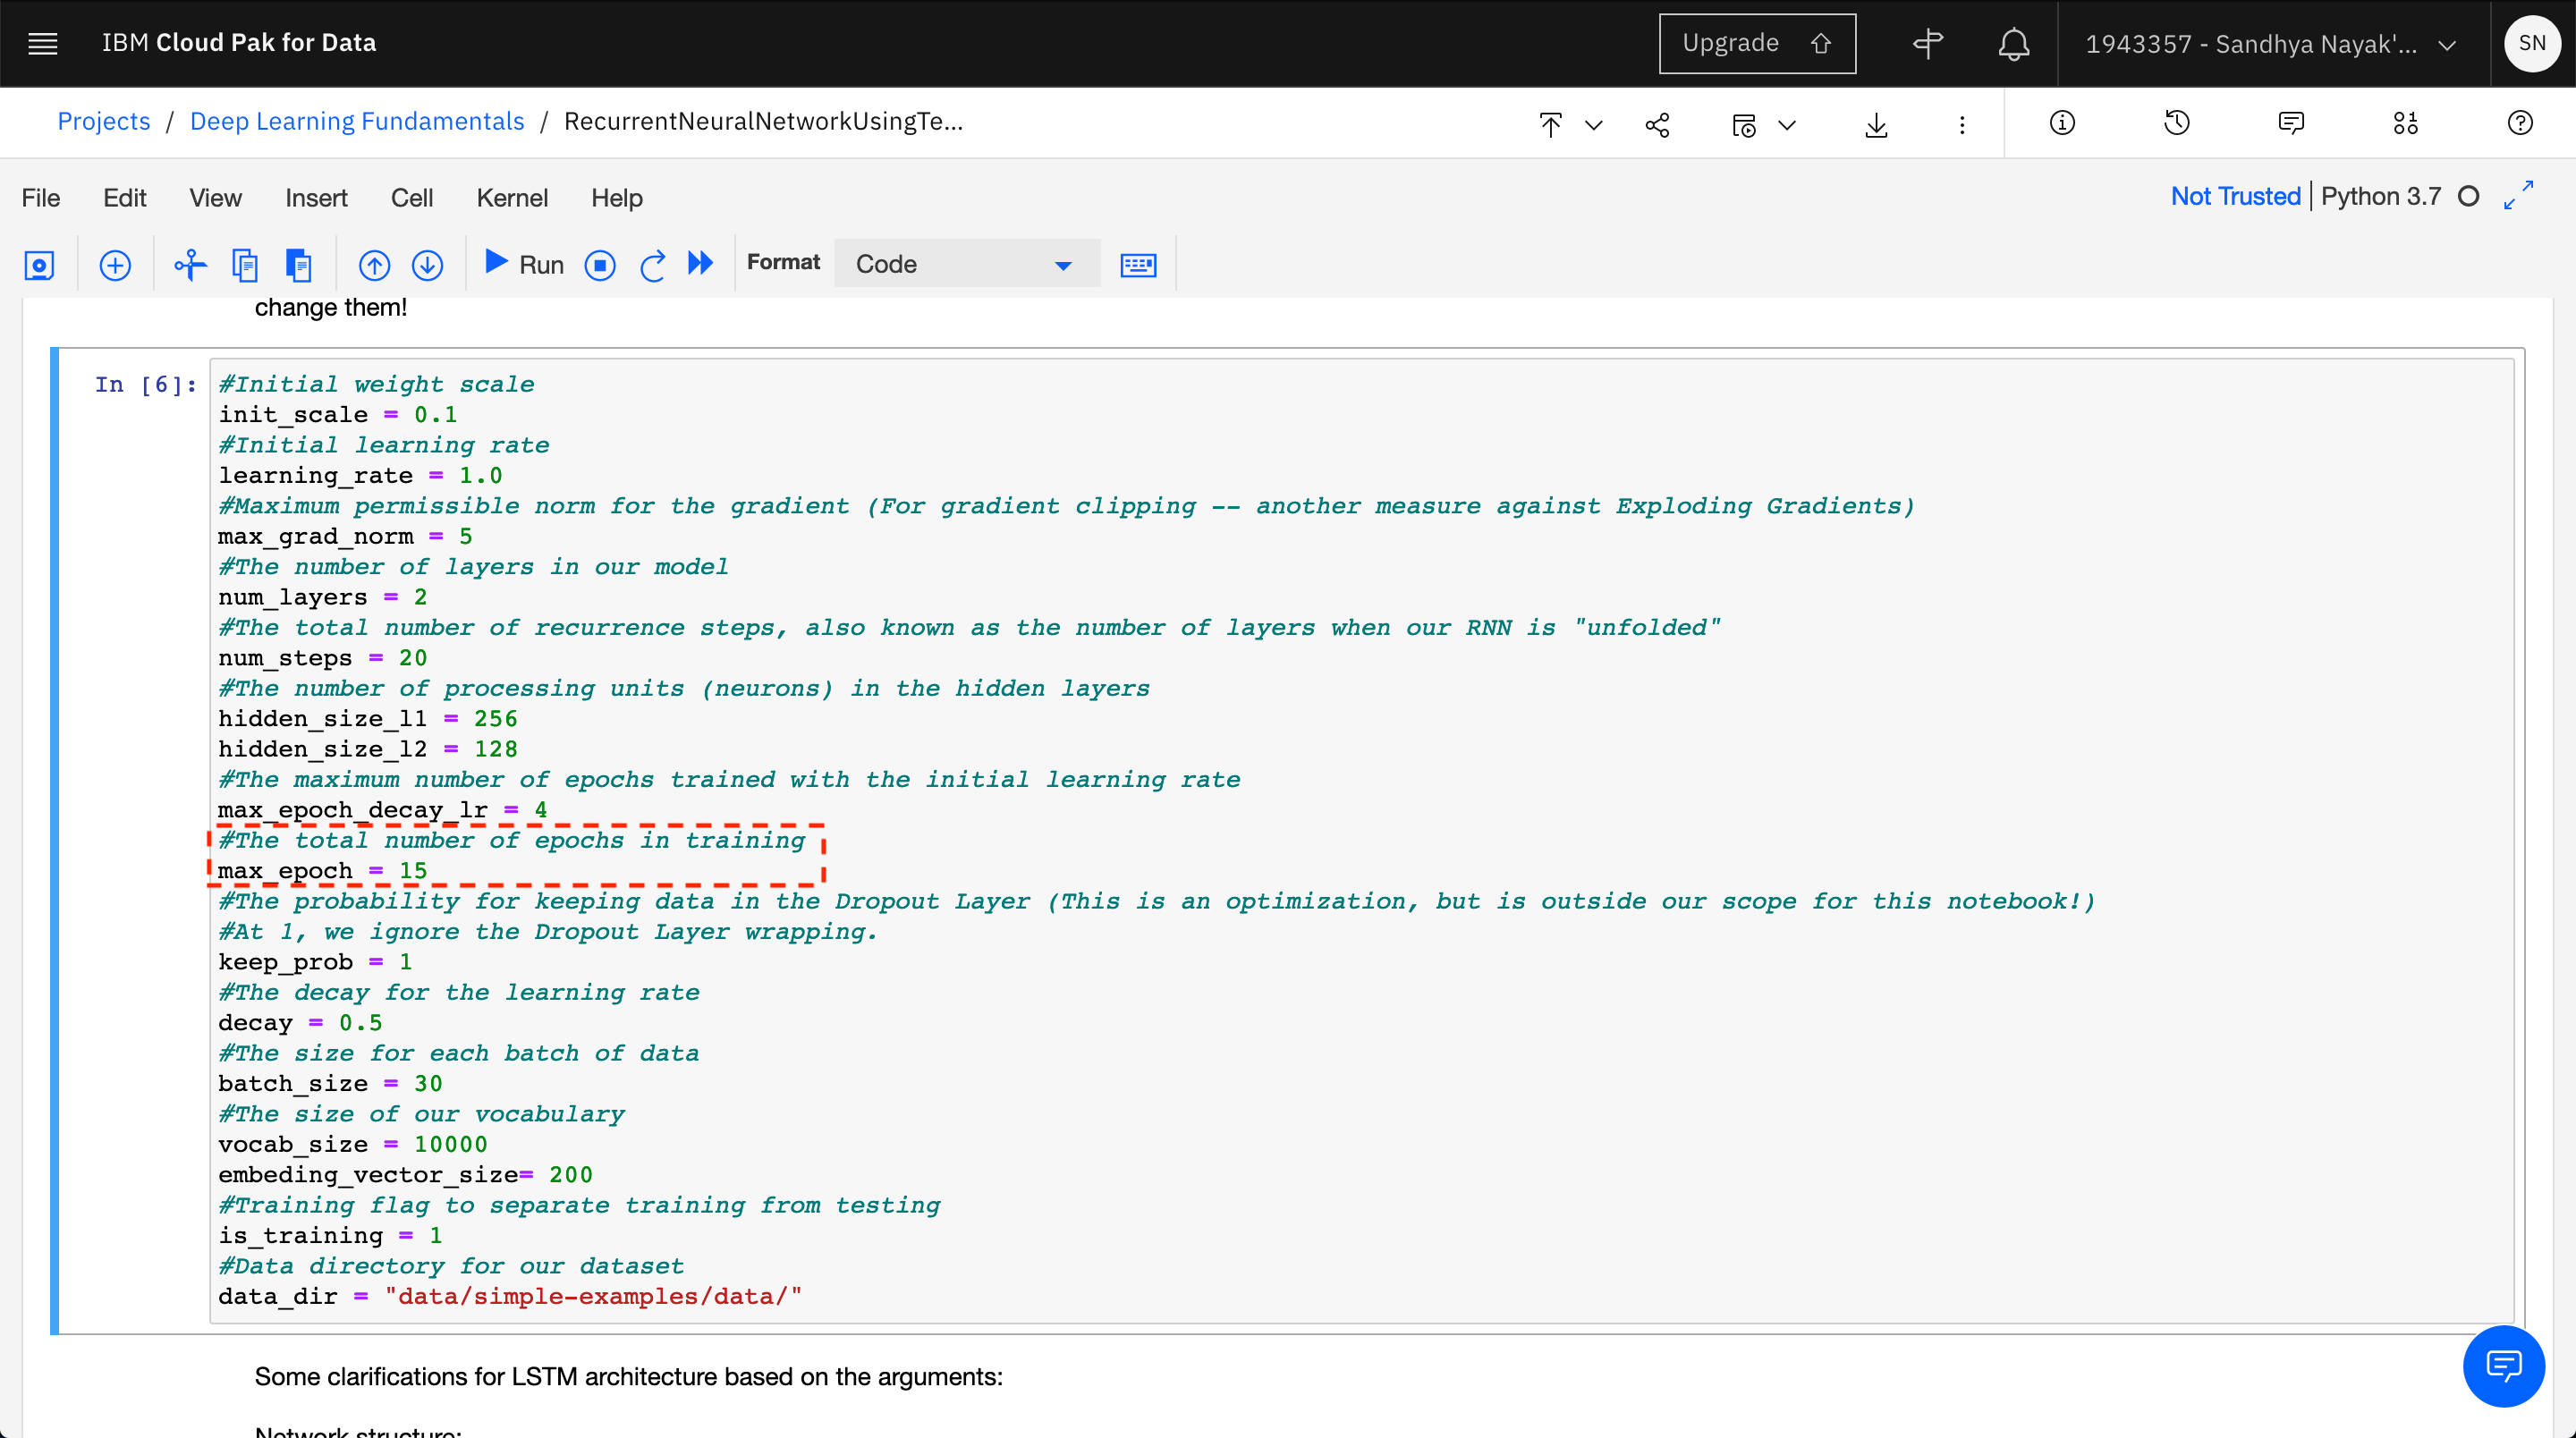Viewport: 2576px width, 1438px height.
Task: Click the notebook filename input field
Action: coord(761,120)
